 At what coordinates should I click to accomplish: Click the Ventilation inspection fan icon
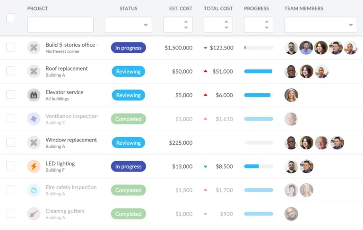pyautogui.click(x=34, y=119)
